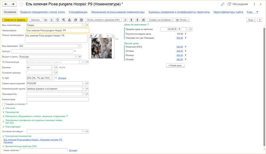The height and width of the screenshot is (154, 266).
Task: Open Вид номенклатуры linked item
Action: click(x=87, y=25)
